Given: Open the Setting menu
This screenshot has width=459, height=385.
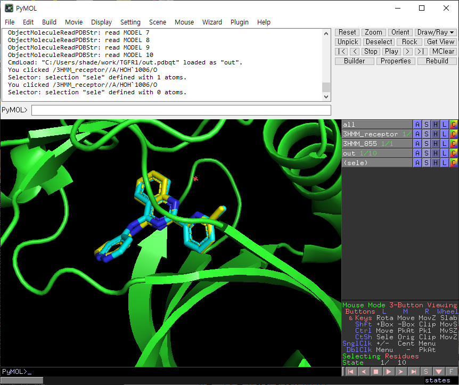Looking at the screenshot, I should click(130, 22).
